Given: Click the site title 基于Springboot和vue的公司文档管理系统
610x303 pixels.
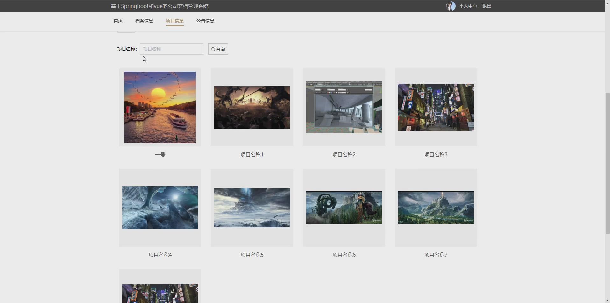Looking at the screenshot, I should coord(160,6).
